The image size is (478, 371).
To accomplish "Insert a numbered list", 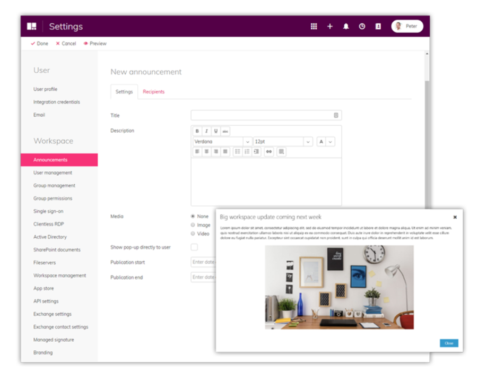I will click(x=247, y=151).
